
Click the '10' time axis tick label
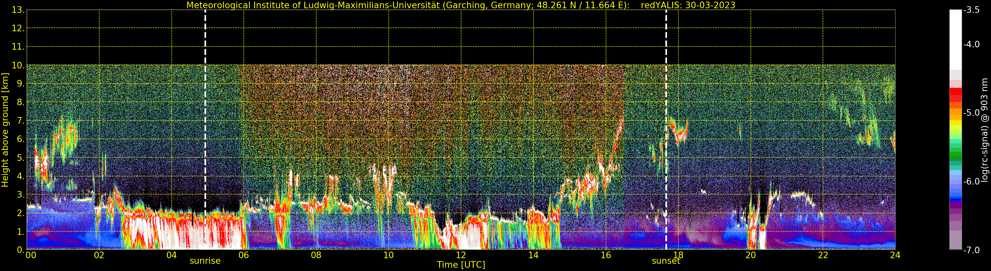click(x=388, y=255)
